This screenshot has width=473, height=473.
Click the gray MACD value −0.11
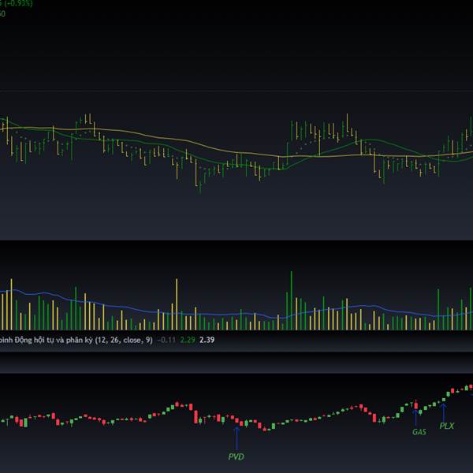166,340
